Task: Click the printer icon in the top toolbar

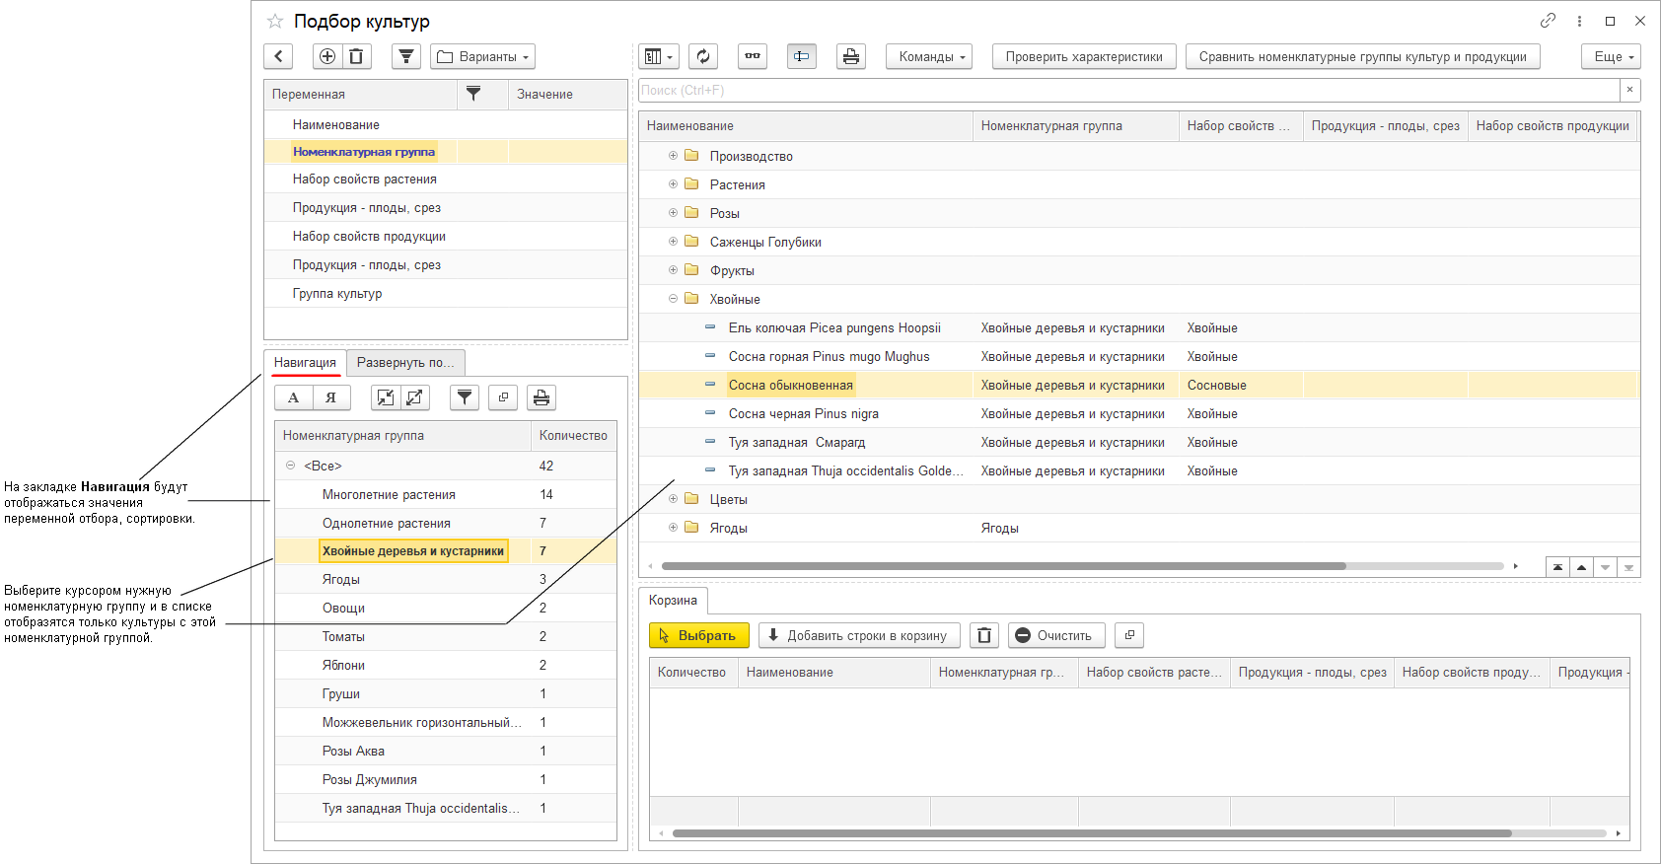Action: (x=850, y=56)
